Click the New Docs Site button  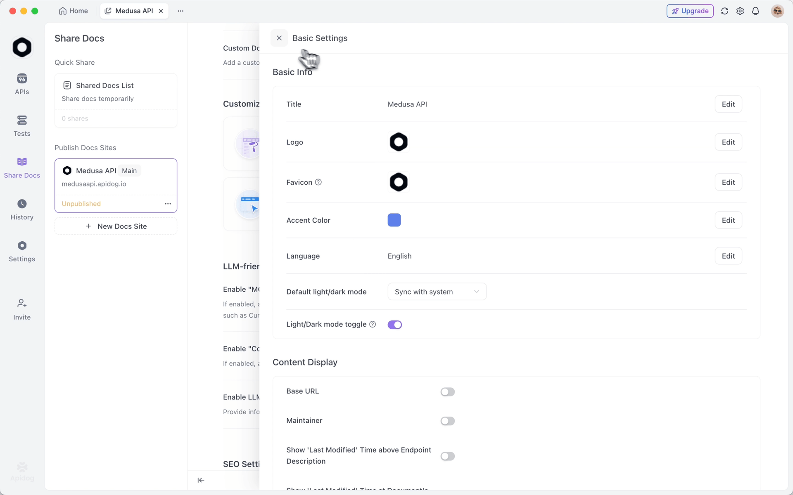116,226
